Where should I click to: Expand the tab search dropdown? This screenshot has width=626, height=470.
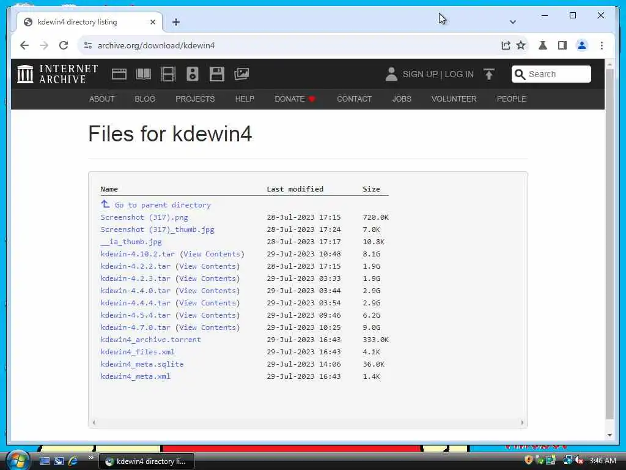(513, 22)
